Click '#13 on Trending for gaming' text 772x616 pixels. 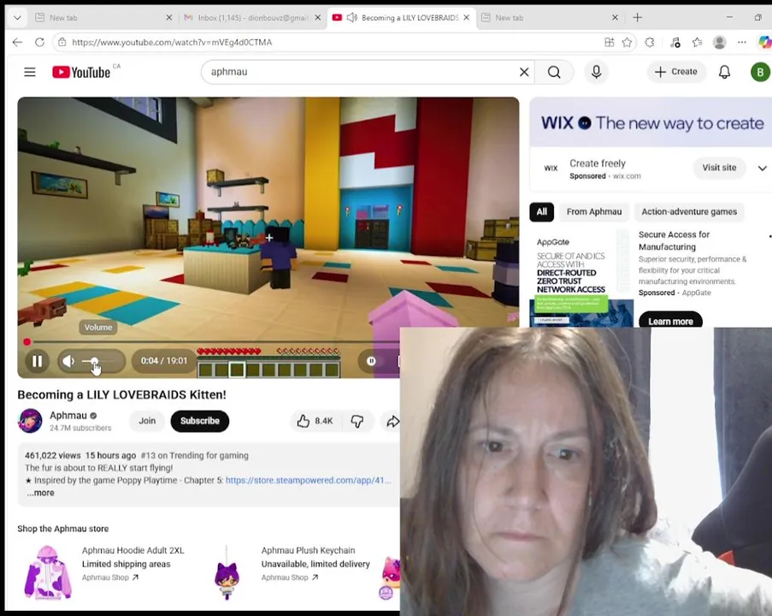pos(194,456)
